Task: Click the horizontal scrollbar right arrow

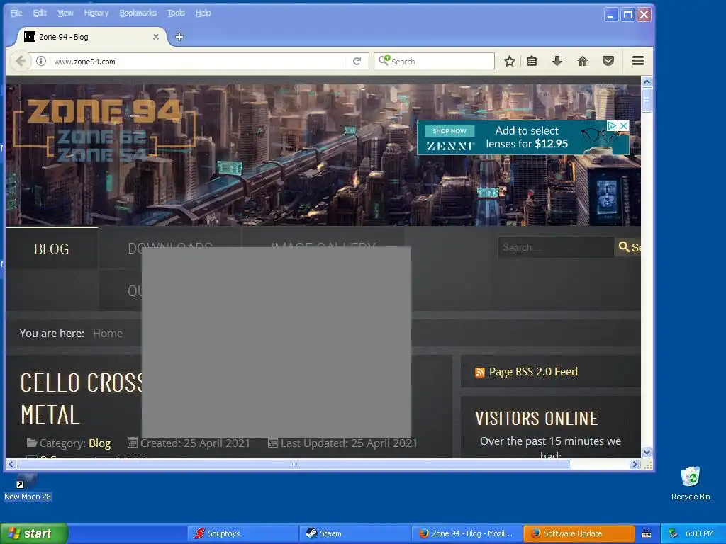Action: (x=635, y=464)
